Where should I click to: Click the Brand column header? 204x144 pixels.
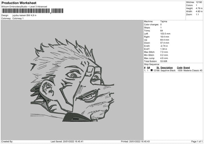187,68
